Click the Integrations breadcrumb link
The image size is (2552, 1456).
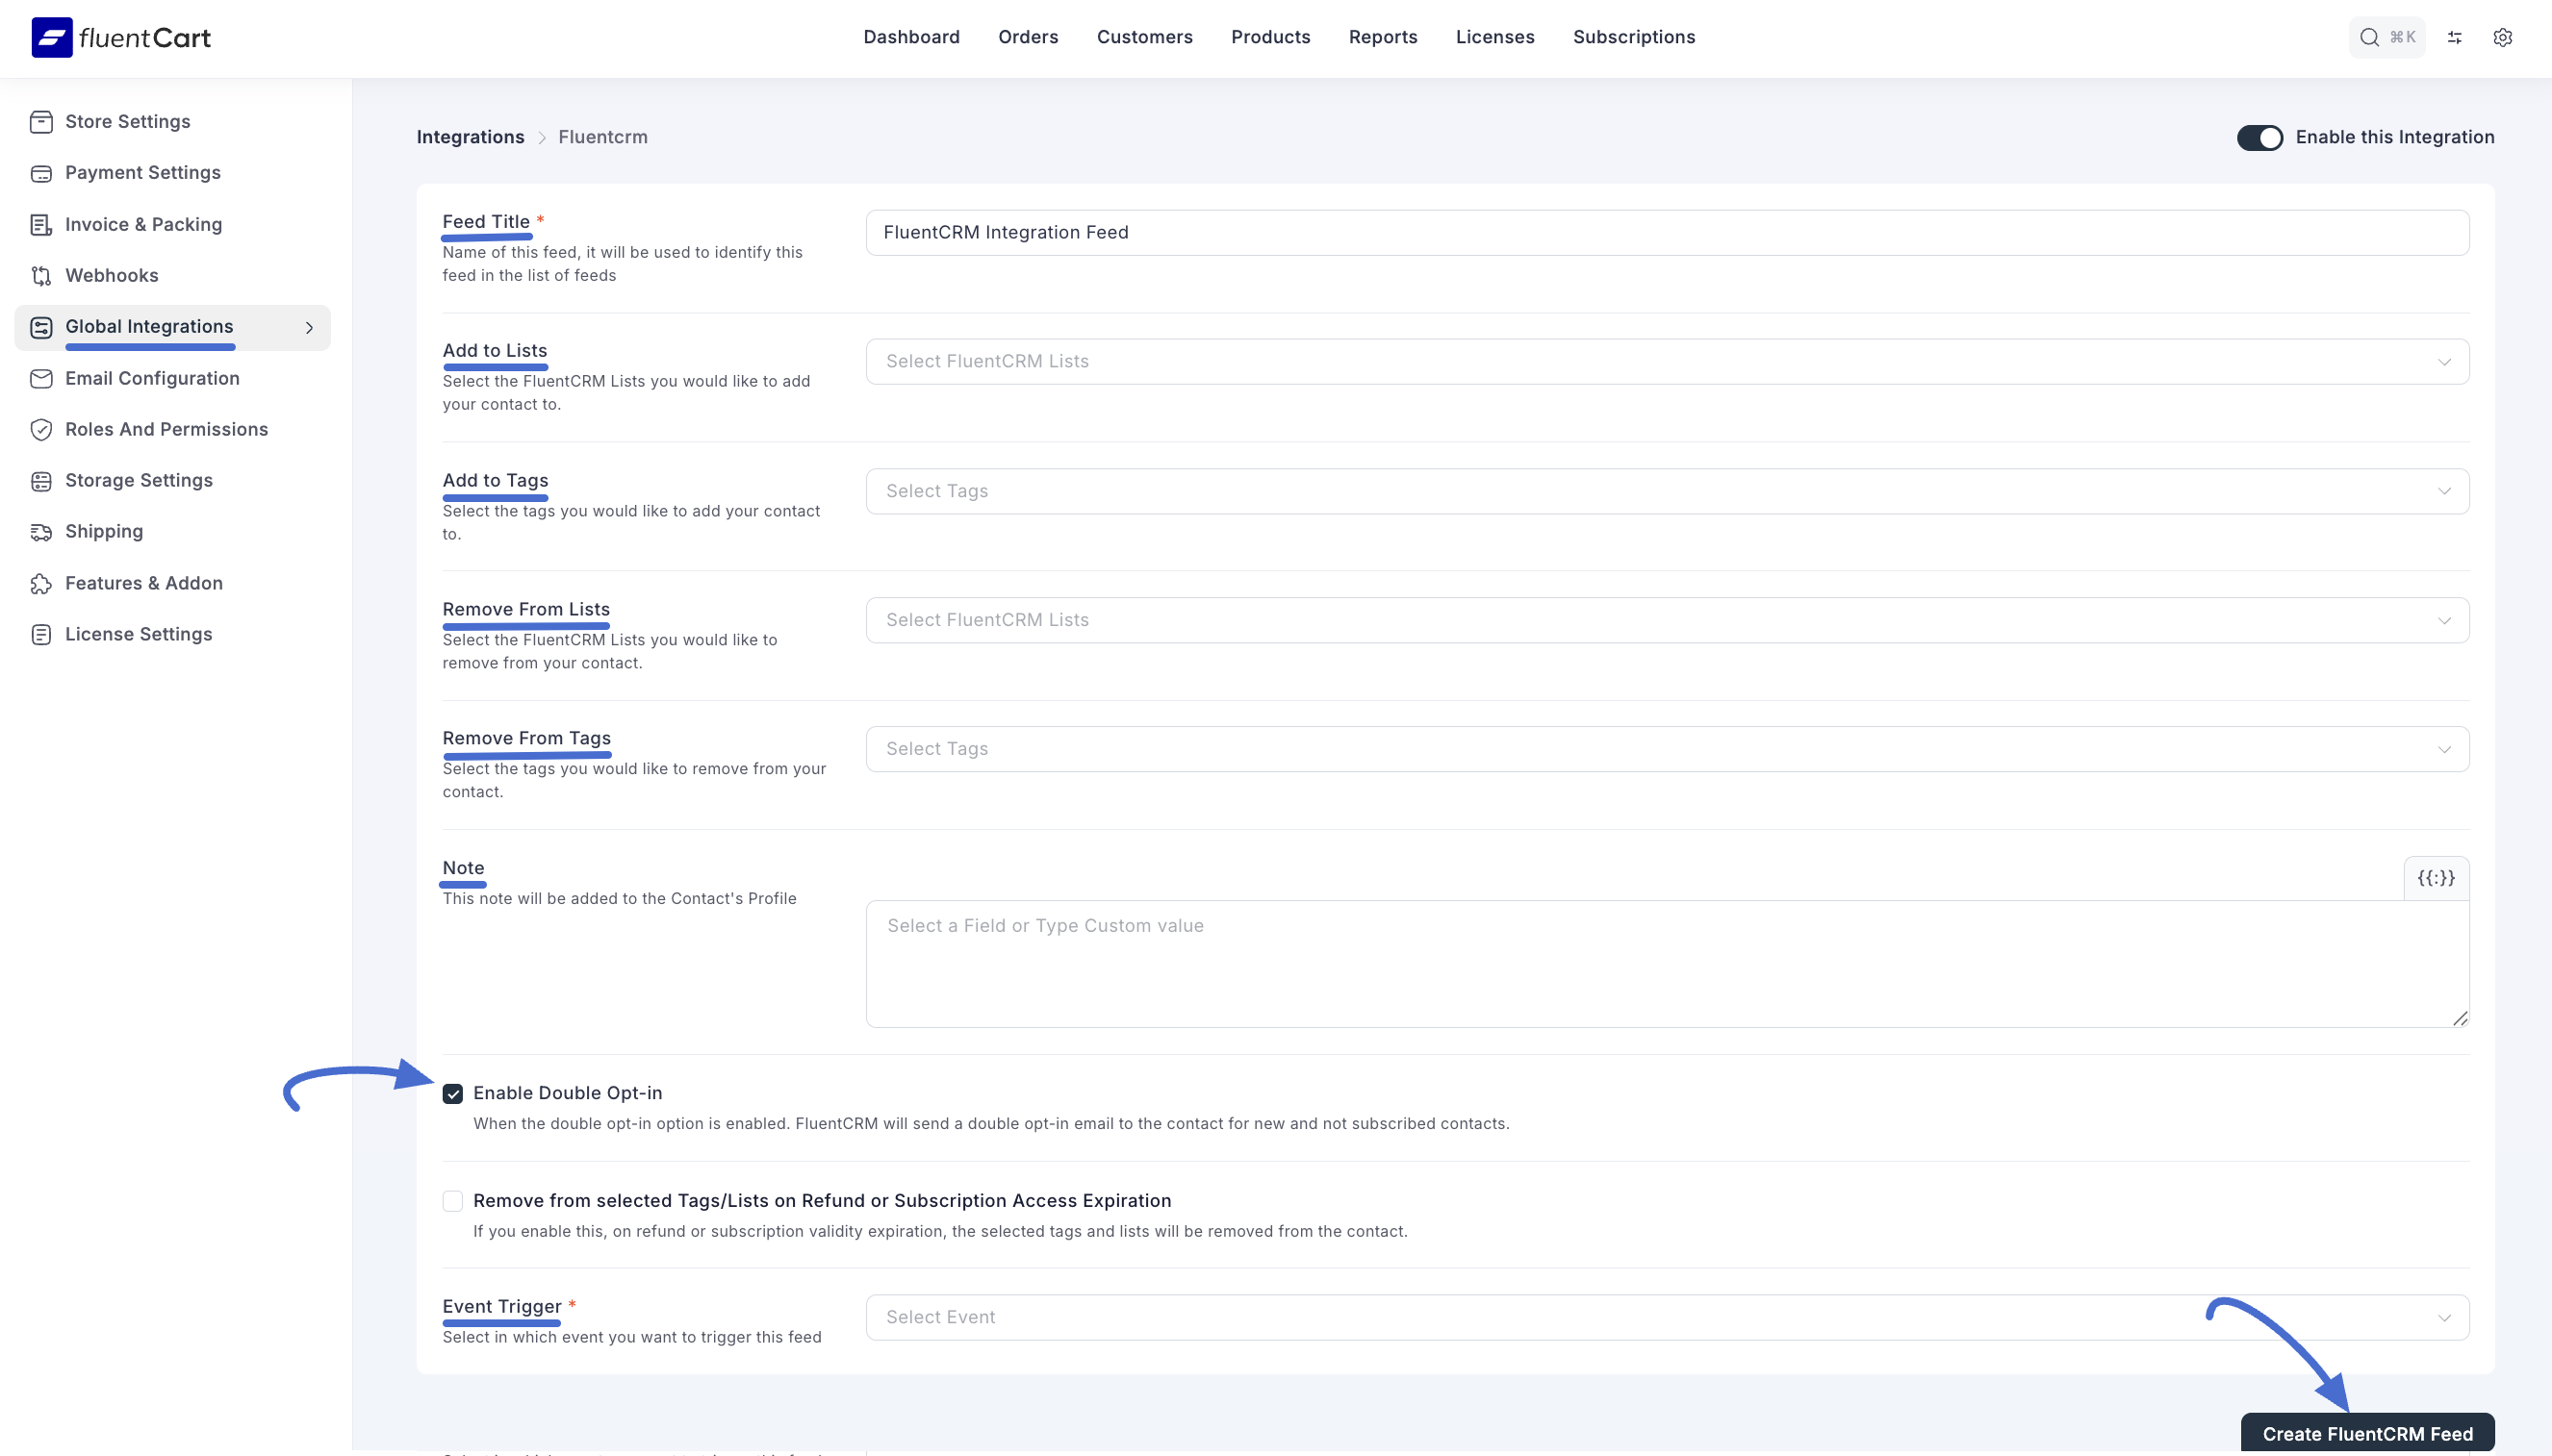[x=471, y=137]
